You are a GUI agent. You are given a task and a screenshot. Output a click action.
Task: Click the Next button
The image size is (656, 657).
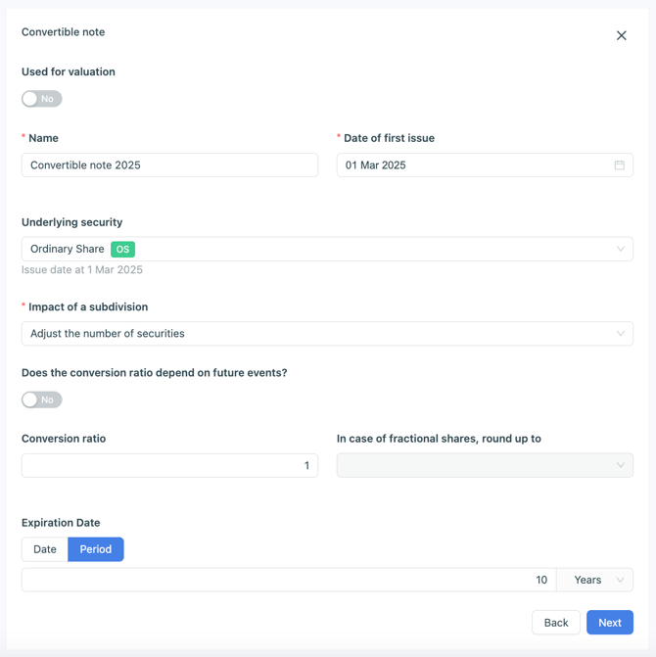coord(609,623)
